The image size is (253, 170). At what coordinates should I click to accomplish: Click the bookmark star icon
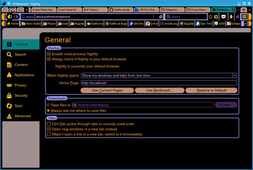coord(211,17)
